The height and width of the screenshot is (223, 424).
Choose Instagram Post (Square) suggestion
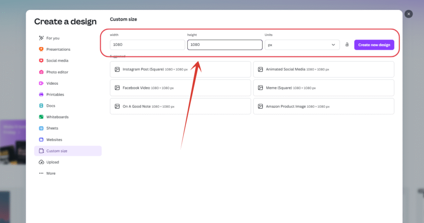tap(180, 69)
